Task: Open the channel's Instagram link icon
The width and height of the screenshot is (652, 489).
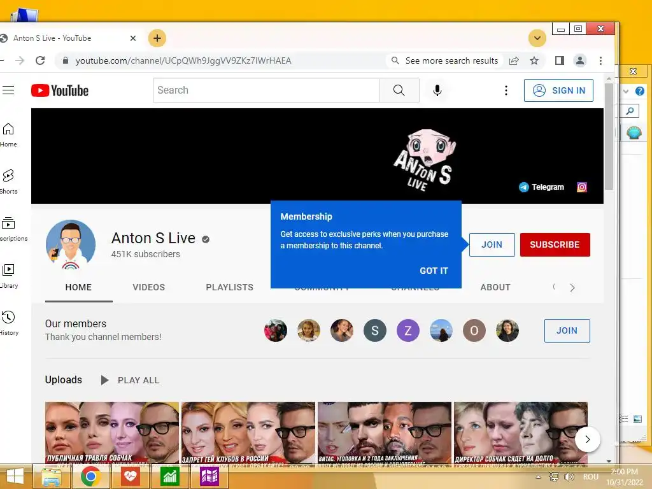Action: tap(582, 187)
